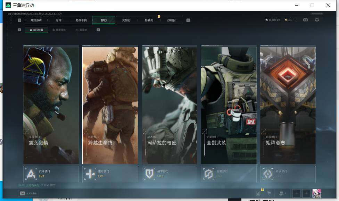Image resolution: width=339 pixels, height=201 pixels.
Task: Click the previous-tab key icon left of 开始游戏
Action: point(19,20)
